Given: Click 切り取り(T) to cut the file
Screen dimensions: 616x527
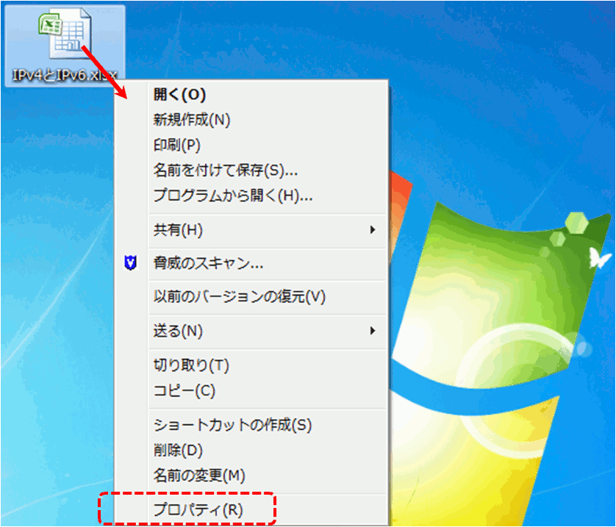Looking at the screenshot, I should point(191,365).
